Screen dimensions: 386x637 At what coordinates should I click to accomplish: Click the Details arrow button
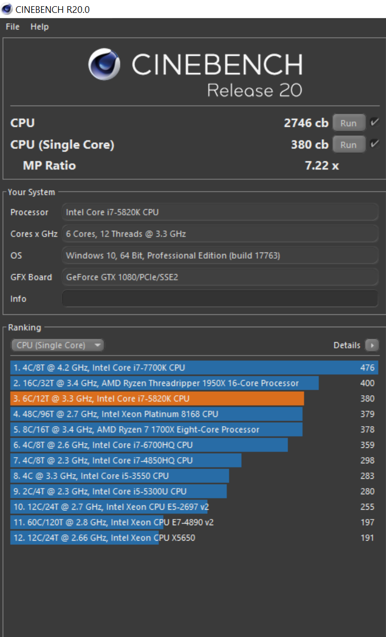[372, 345]
